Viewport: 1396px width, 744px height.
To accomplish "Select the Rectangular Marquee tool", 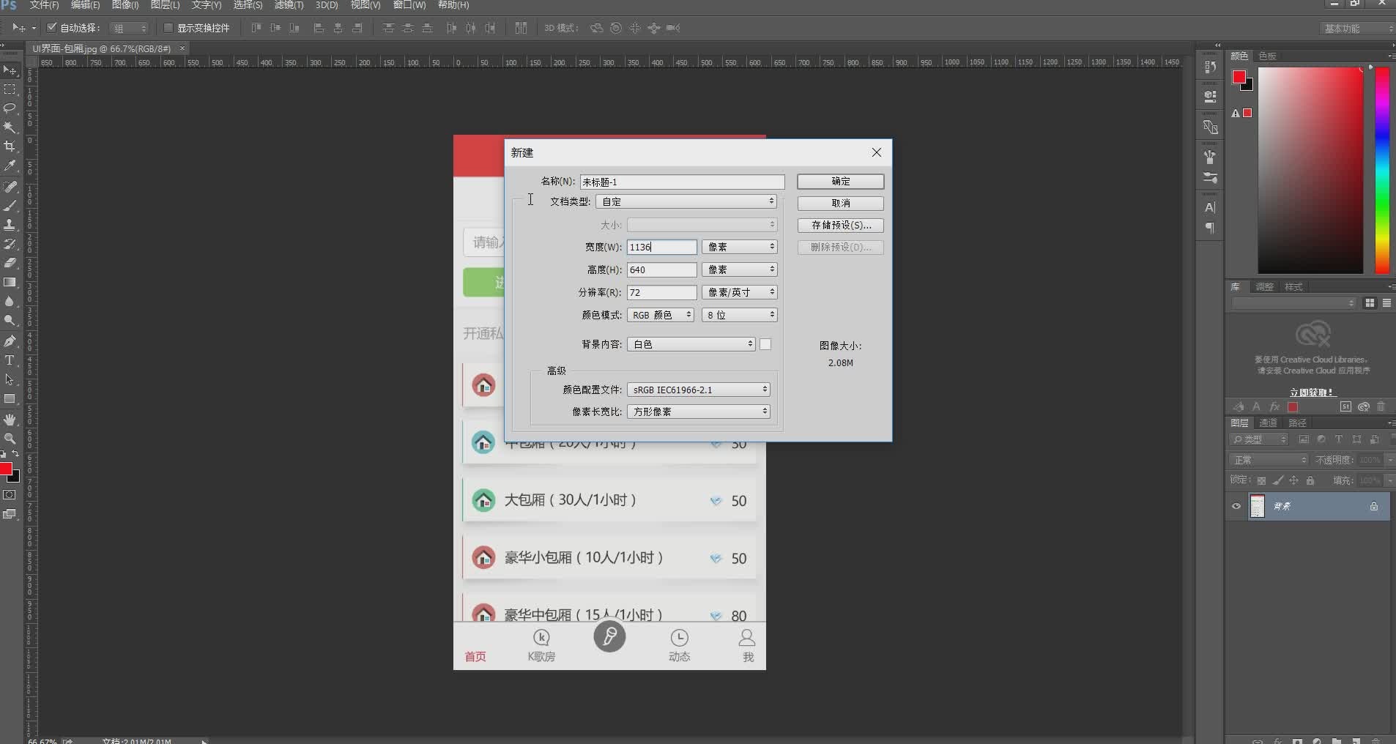I will pos(10,89).
